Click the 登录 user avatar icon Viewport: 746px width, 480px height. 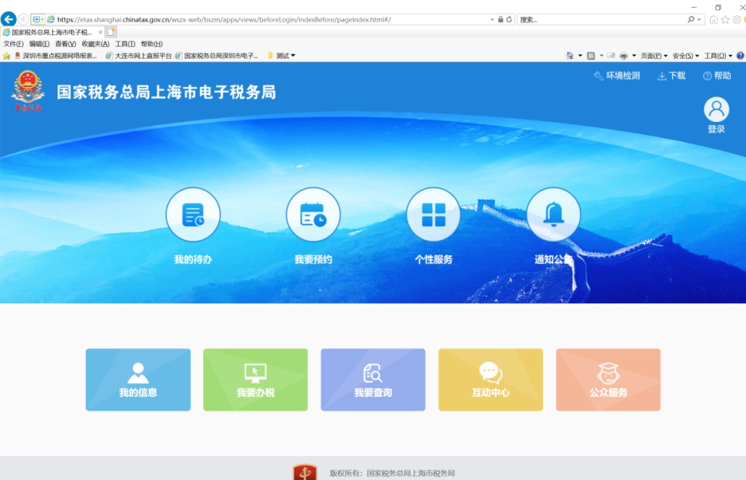point(716,110)
